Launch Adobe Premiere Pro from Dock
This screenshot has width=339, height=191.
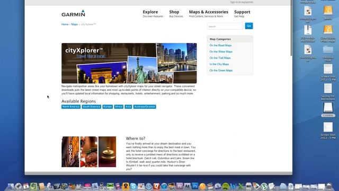pos(180,186)
